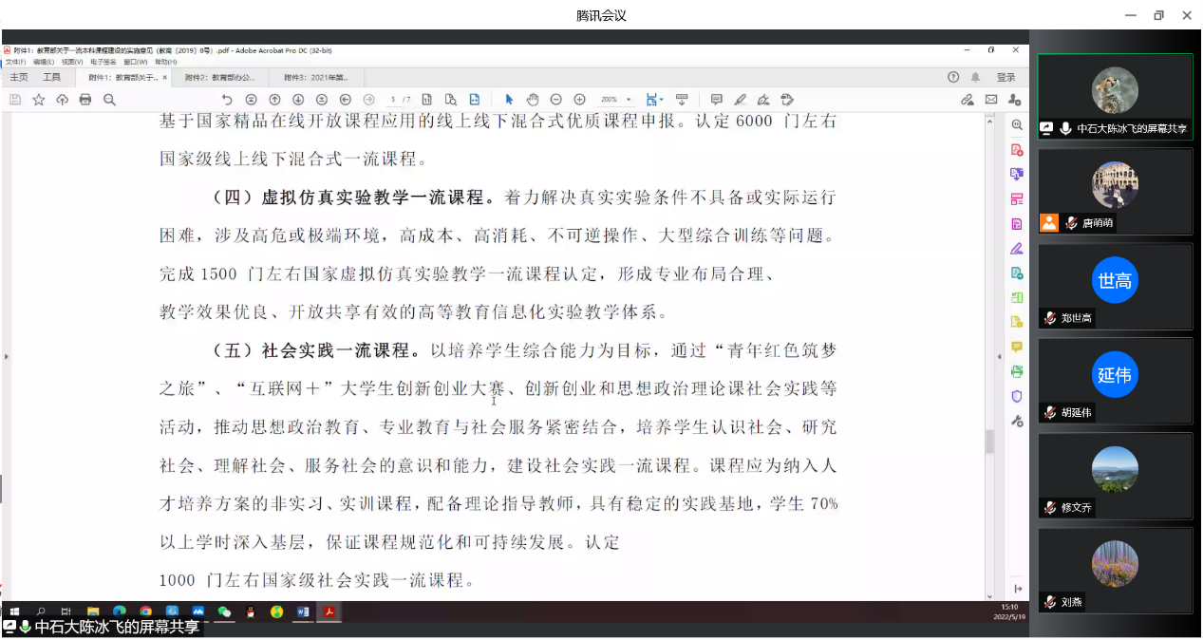Click the zoom in plus icon
Image resolution: width=1203 pixels, height=640 pixels.
pos(579,100)
